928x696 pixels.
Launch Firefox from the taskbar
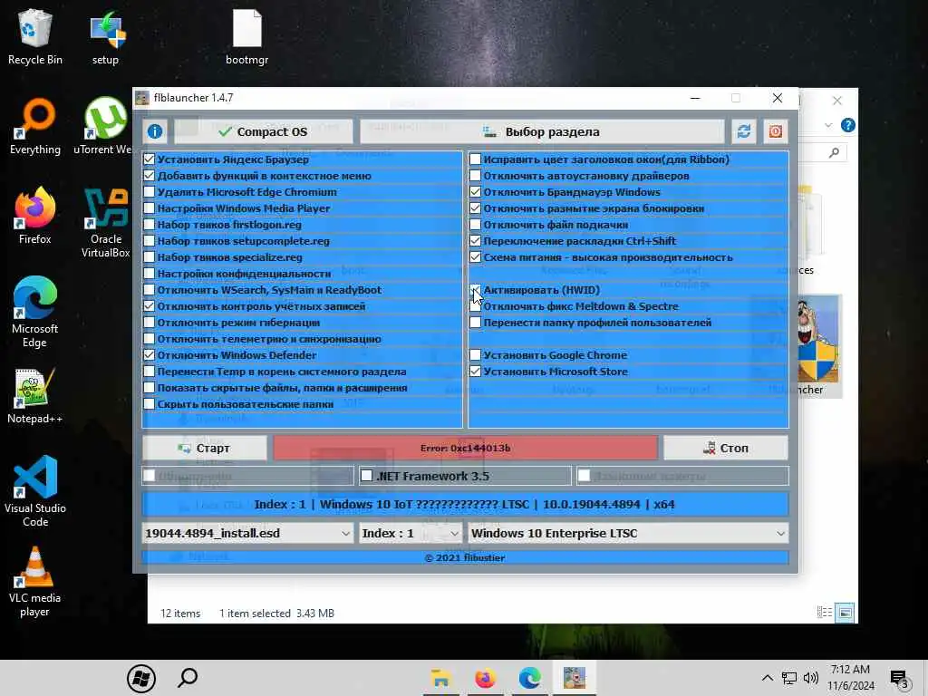(486, 678)
